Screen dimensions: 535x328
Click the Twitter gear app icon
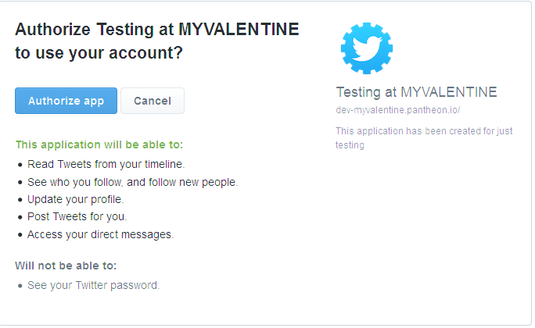point(367,48)
